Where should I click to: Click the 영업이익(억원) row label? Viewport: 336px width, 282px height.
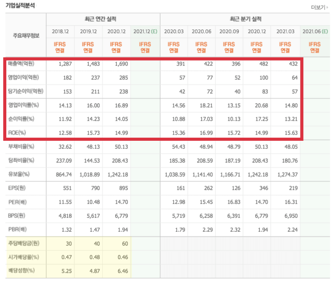pyautogui.click(x=23, y=77)
